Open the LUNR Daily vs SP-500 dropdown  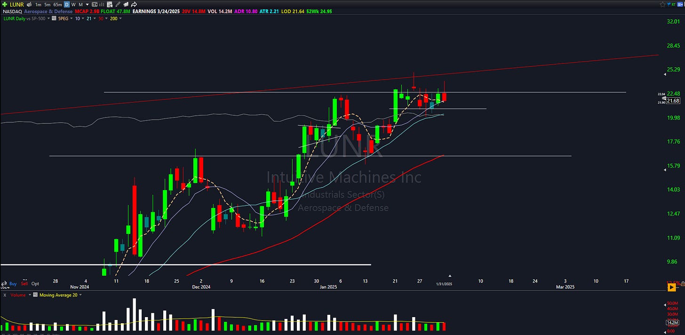click(48, 18)
